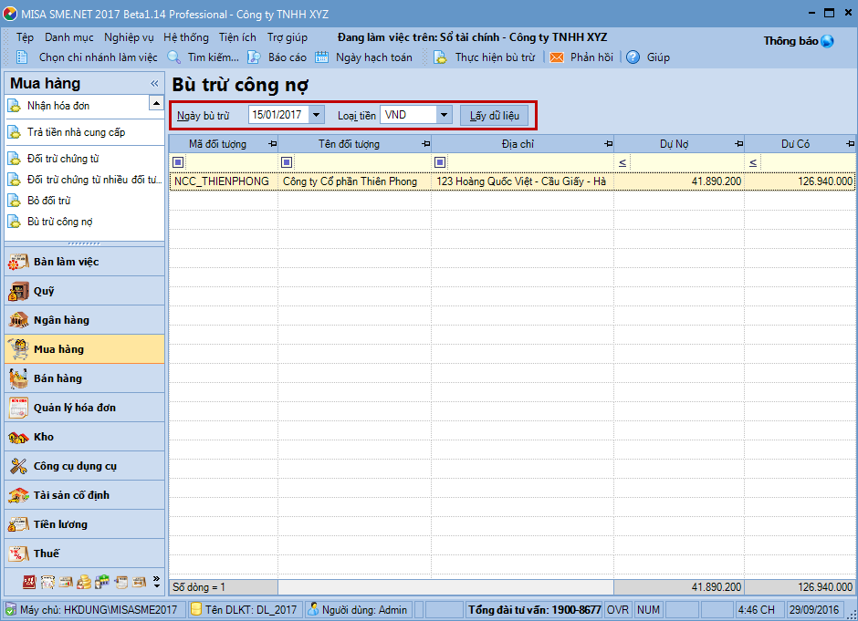Viewport: 858px width, 621px height.
Task: Open the Ngày bù trừ date dropdown
Action: pos(316,115)
